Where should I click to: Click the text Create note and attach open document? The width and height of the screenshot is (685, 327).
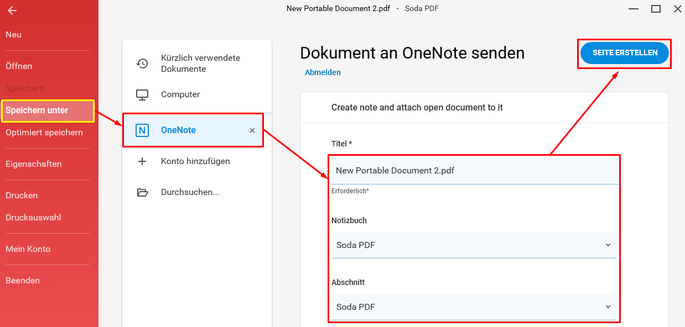417,108
